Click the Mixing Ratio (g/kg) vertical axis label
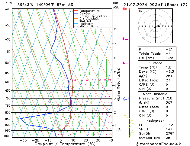Image resolution: width=190 pixels, height=146 pixels. point(118,84)
